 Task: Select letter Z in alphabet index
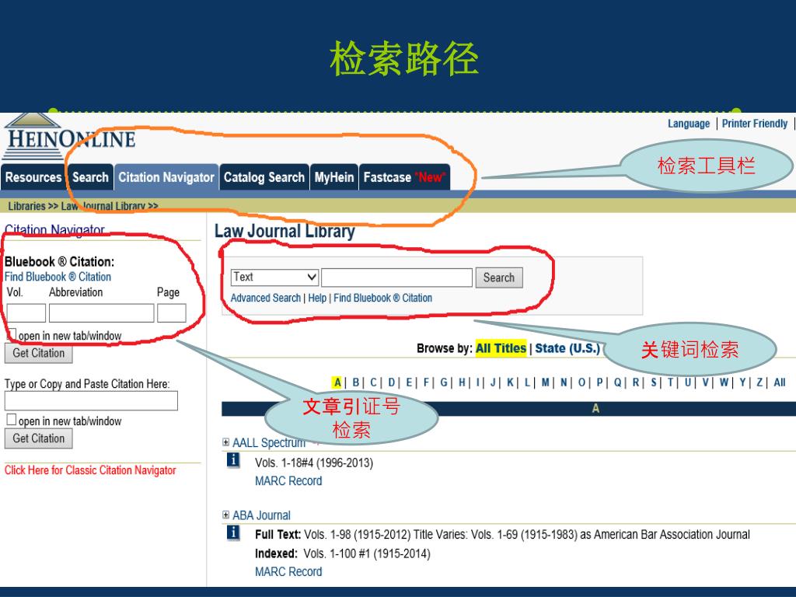760,382
